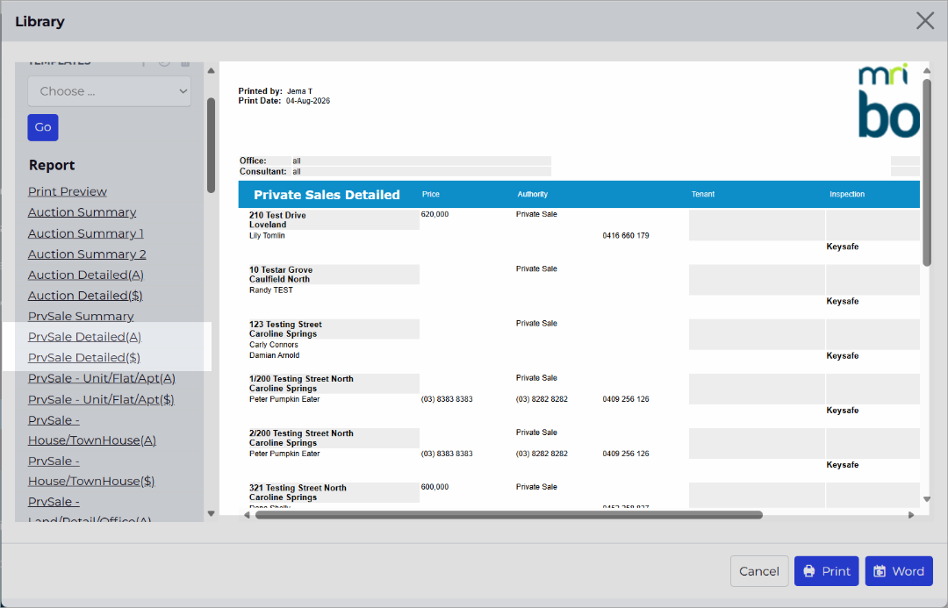Click the report list scroll-down arrow

[211, 514]
